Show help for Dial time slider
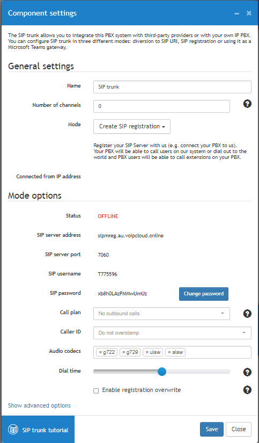Viewport: 259px width, 443px height. [x=247, y=372]
